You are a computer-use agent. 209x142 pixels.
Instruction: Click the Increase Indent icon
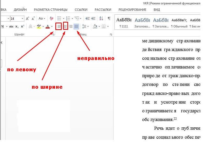93,18
